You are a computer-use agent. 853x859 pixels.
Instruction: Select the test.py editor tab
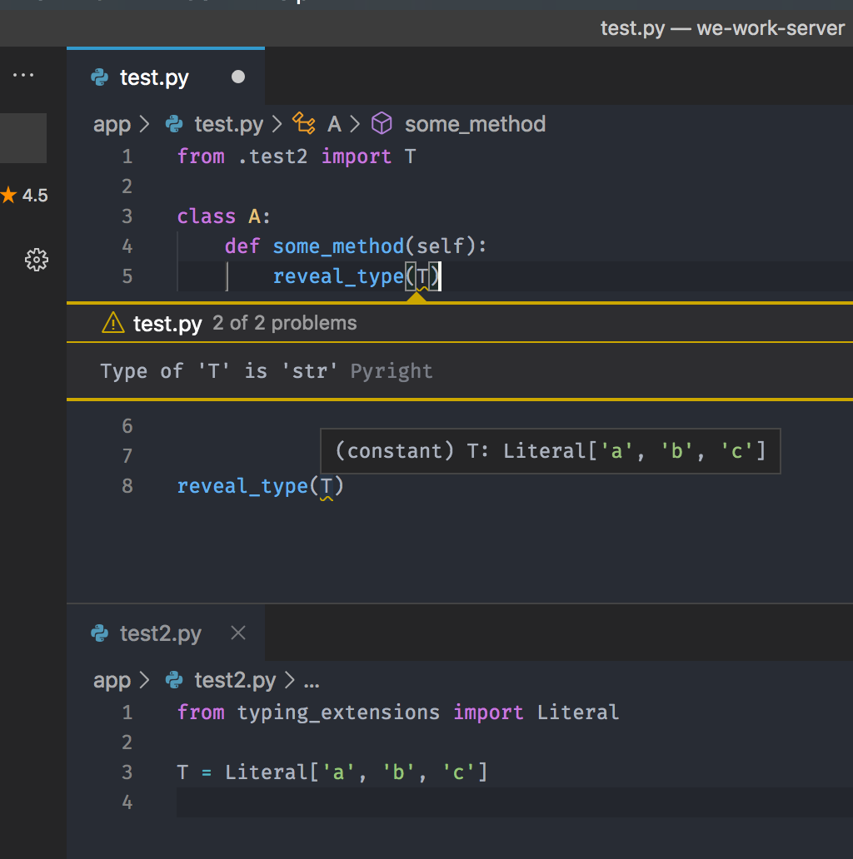154,77
